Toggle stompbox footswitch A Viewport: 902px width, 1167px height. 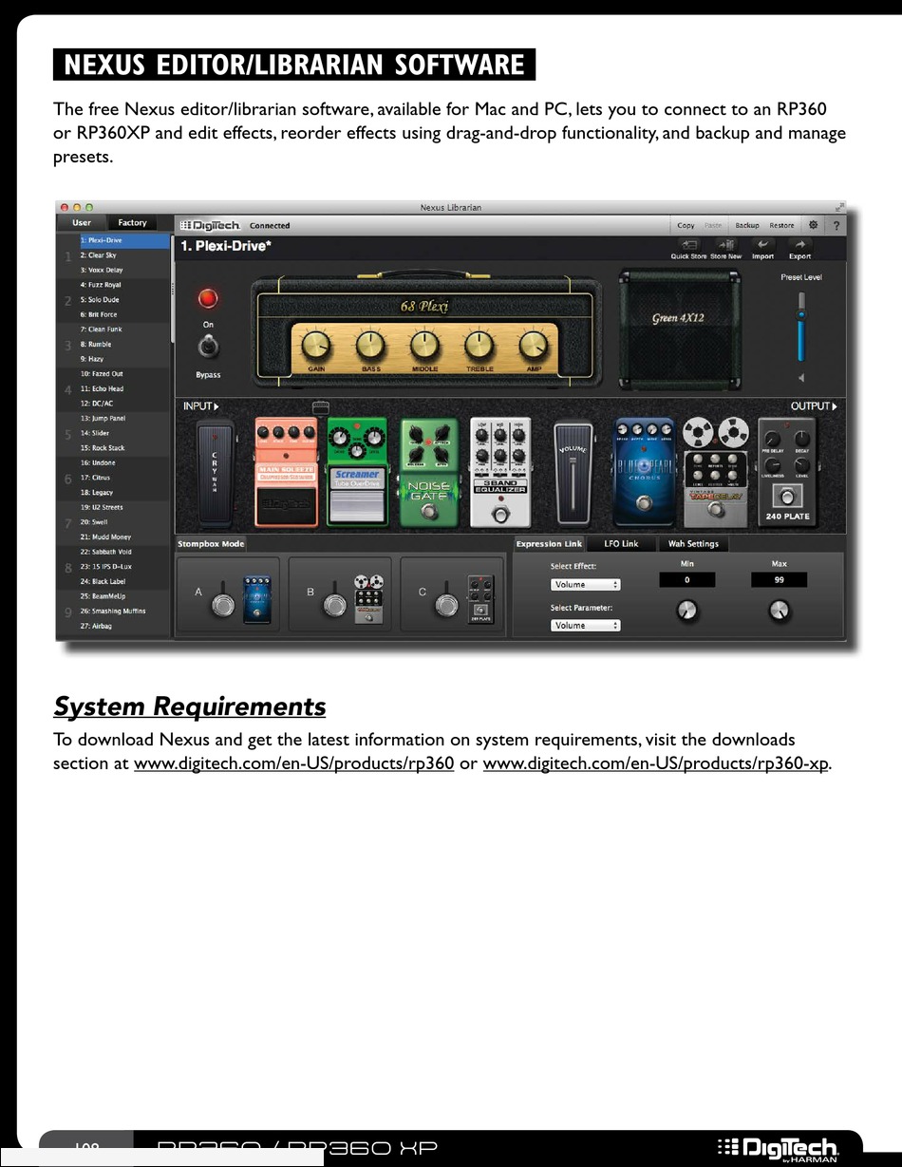coord(223,606)
